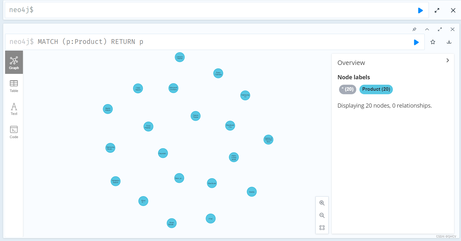The height and width of the screenshot is (241, 461).
Task: Select the New_pr... node
Action: [x=179, y=178]
